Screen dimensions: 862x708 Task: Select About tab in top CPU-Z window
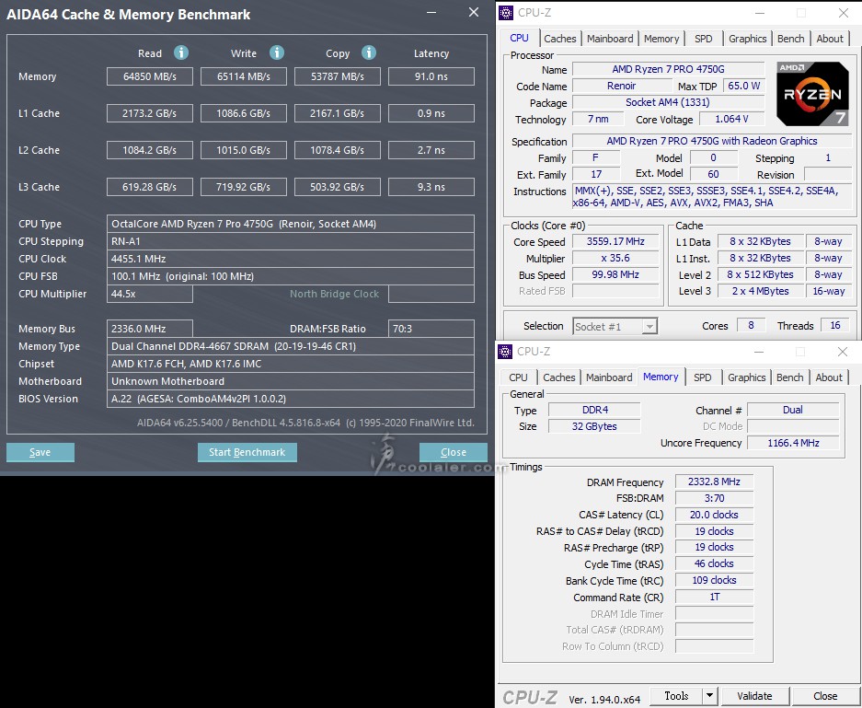click(x=830, y=39)
